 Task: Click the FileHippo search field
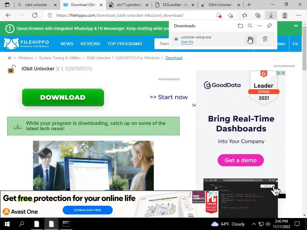(x=162, y=44)
